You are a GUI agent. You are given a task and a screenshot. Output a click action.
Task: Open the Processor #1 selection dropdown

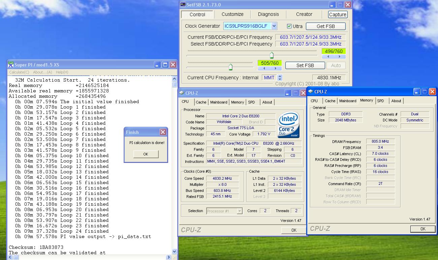click(x=240, y=211)
